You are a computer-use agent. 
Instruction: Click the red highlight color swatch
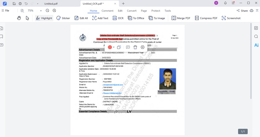coord(110,47)
